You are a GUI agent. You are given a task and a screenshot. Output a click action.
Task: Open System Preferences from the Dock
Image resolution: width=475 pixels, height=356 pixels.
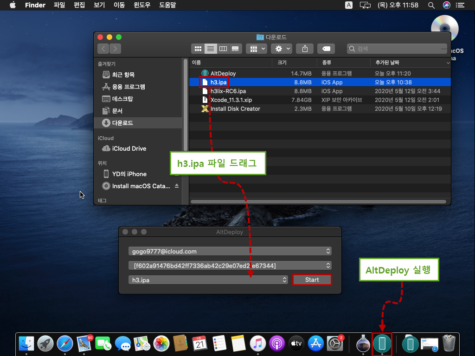point(335,343)
